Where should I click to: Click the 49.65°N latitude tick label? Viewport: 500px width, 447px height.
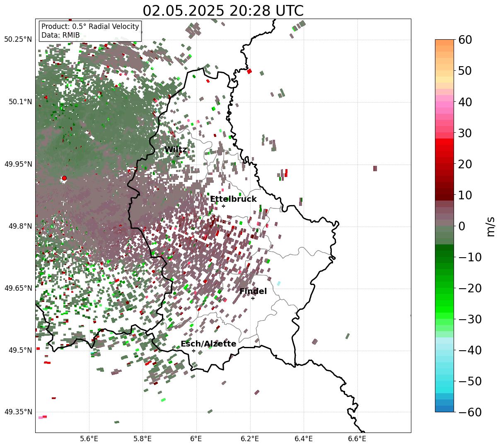pos(18,288)
